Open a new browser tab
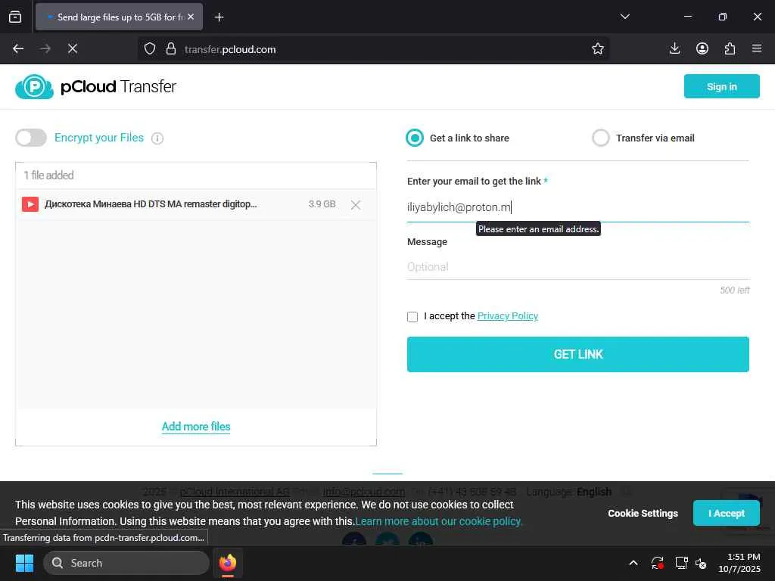The image size is (775, 581). (219, 17)
